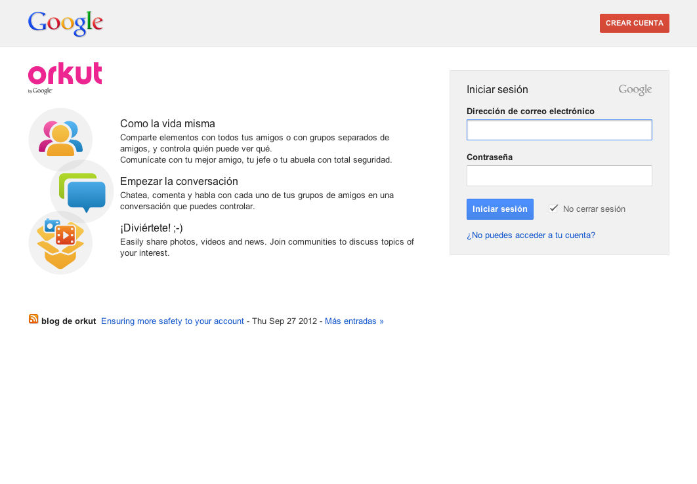Screen dimensions: 697x484
Task: Click into the Contraseña password field
Action: 559,176
